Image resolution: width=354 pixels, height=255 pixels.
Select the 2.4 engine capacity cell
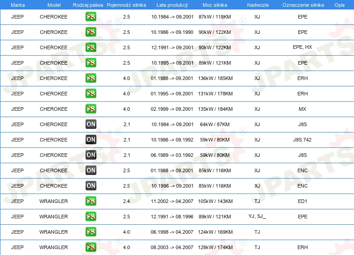126,201
